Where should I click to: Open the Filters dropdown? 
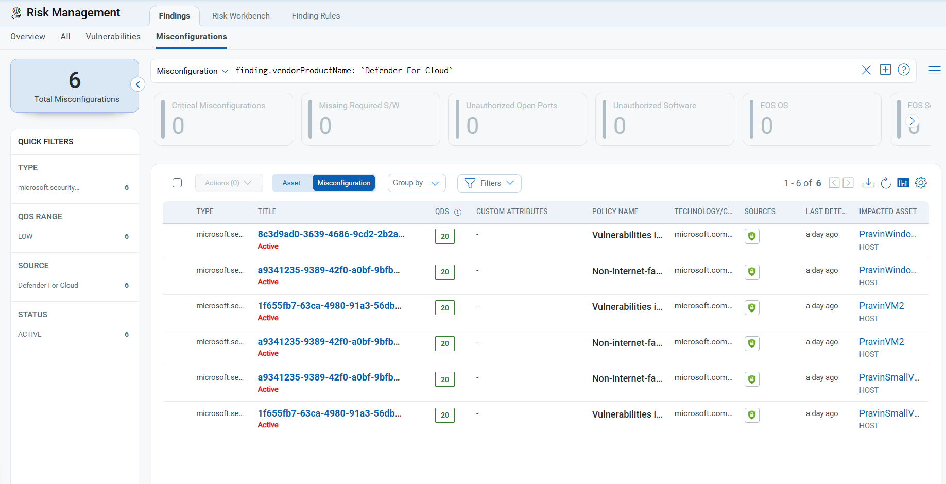point(489,183)
